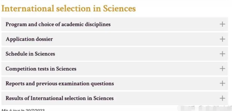Click blank gray space in Competition tests bar
The image size is (232, 111).
[x=145, y=69]
